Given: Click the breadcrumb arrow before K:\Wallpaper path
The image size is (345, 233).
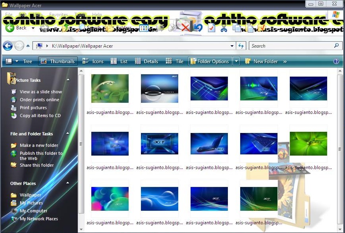Looking at the screenshot, I should coord(47,46).
